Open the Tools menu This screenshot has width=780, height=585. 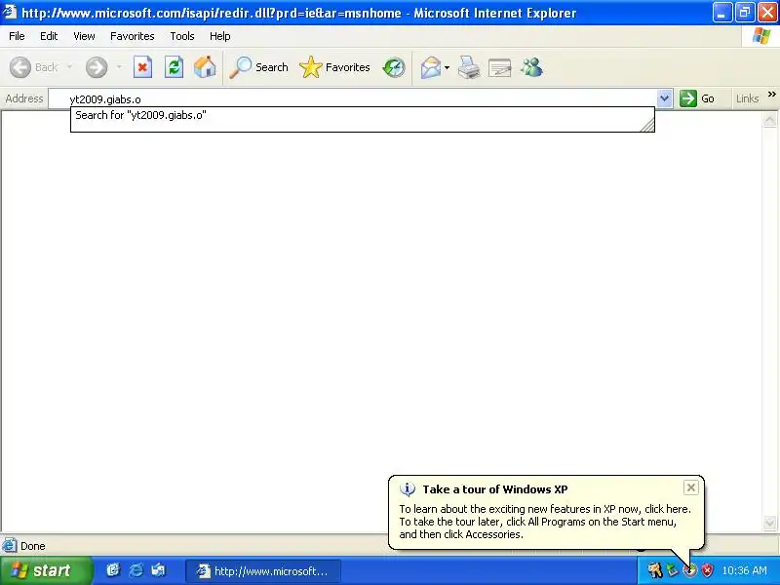tap(182, 36)
